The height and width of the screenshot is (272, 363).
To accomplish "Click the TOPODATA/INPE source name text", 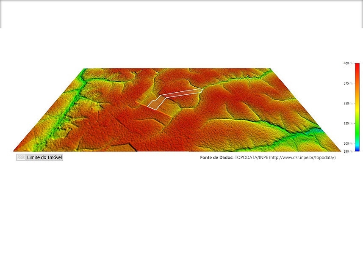I will pyautogui.click(x=251, y=157).
